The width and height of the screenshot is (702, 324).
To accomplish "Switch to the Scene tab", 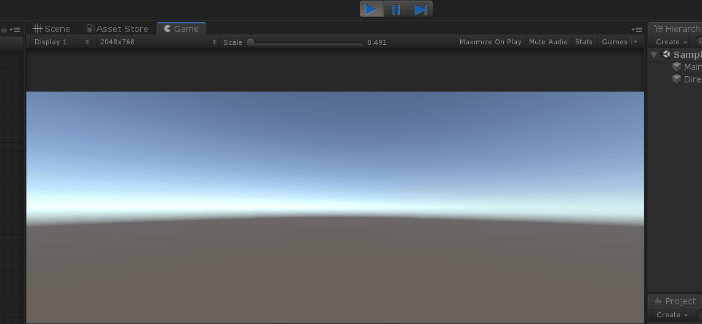I will click(x=52, y=29).
